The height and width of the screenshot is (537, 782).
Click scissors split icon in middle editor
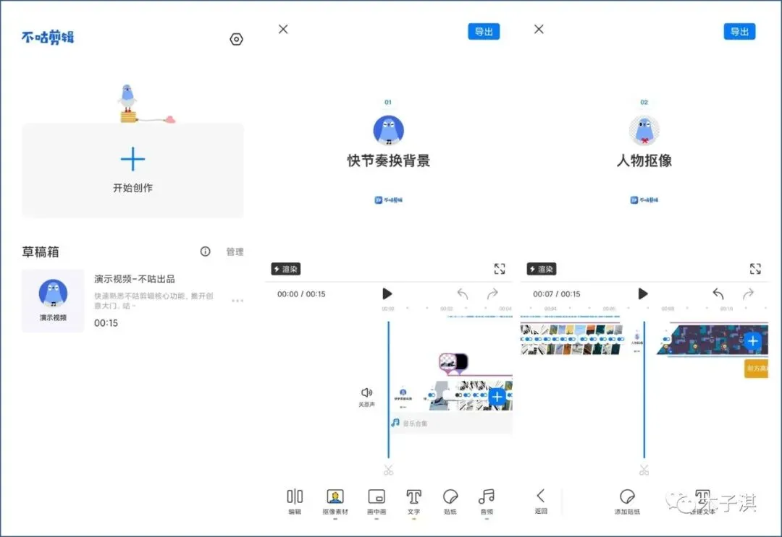point(389,470)
